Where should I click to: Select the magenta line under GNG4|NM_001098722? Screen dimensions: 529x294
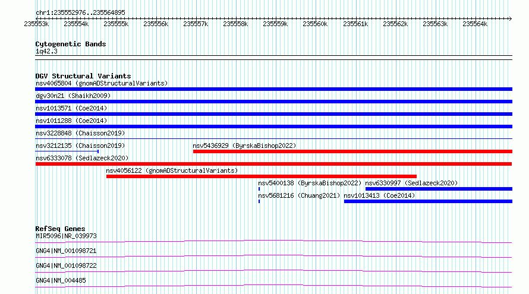[273, 271]
